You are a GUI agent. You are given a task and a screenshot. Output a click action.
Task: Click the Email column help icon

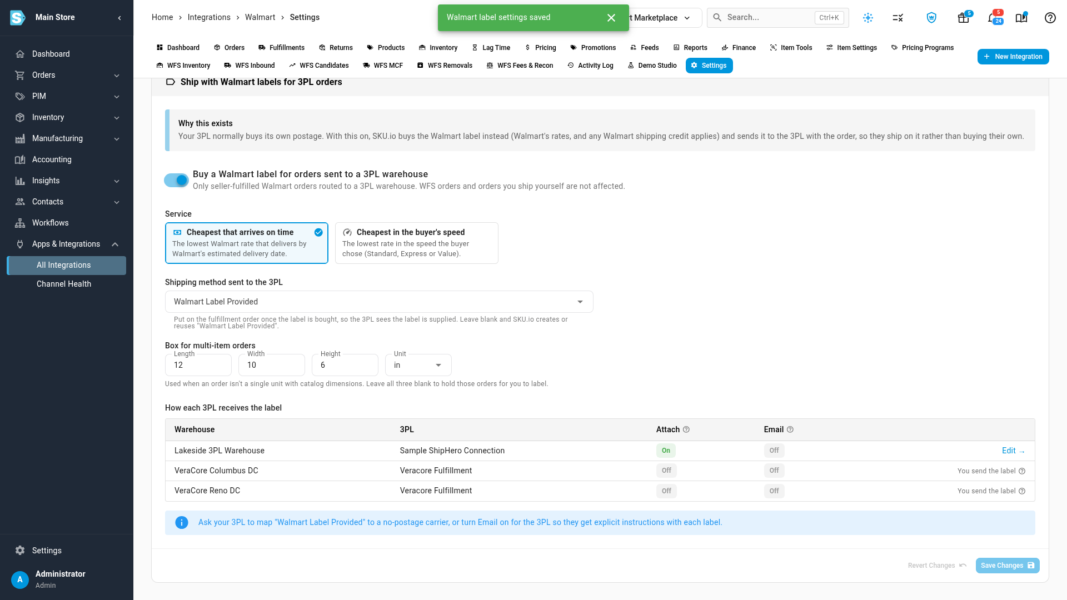pos(790,429)
